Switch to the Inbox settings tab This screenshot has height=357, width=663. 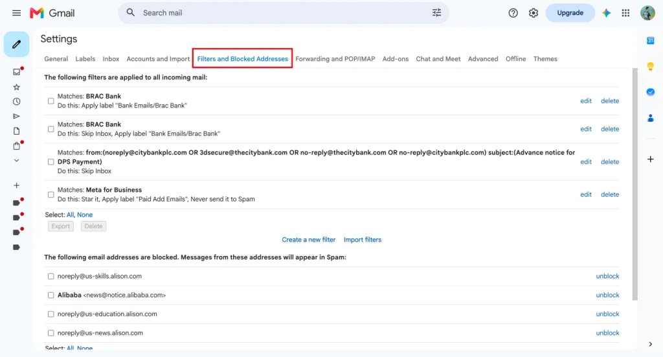(111, 59)
